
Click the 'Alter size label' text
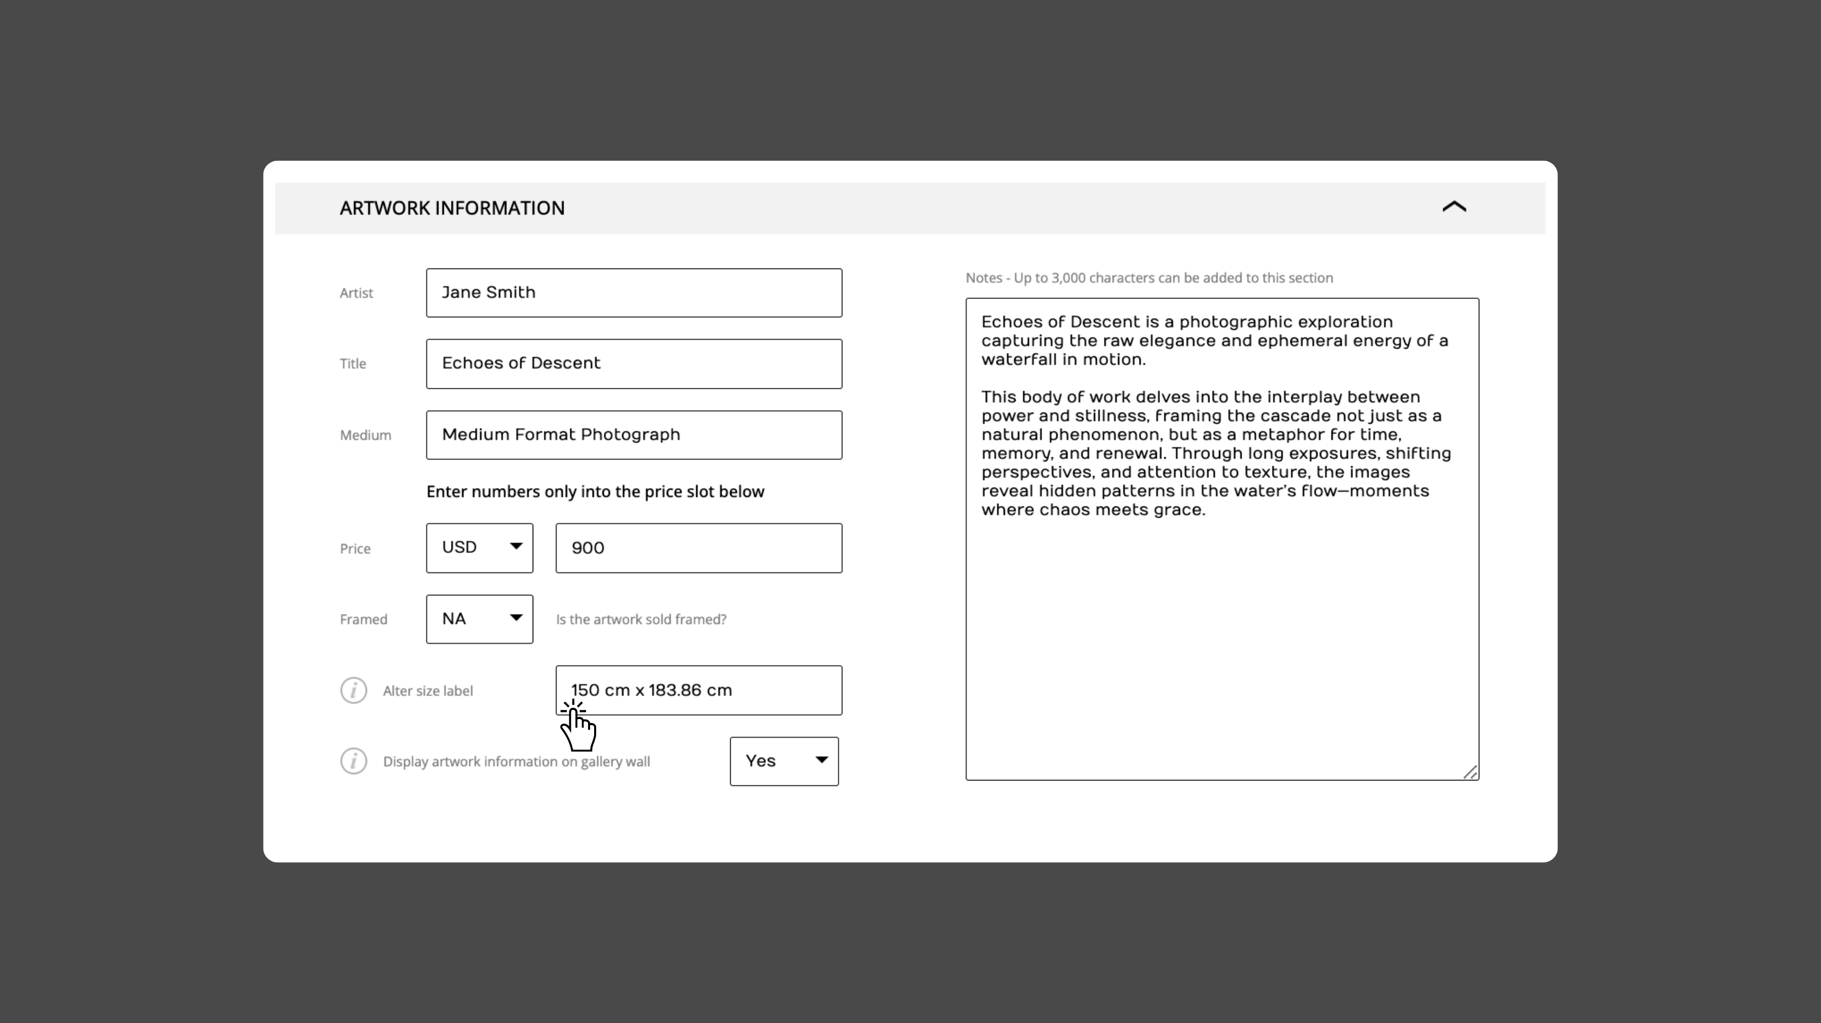click(x=428, y=691)
